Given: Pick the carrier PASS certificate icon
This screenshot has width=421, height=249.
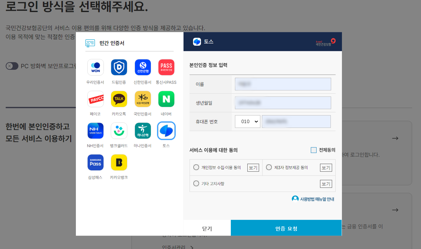Looking at the screenshot, I should 166,67.
